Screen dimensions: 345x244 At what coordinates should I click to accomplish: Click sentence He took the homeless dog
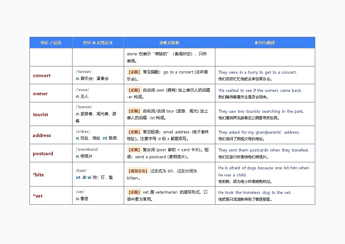click(255, 192)
